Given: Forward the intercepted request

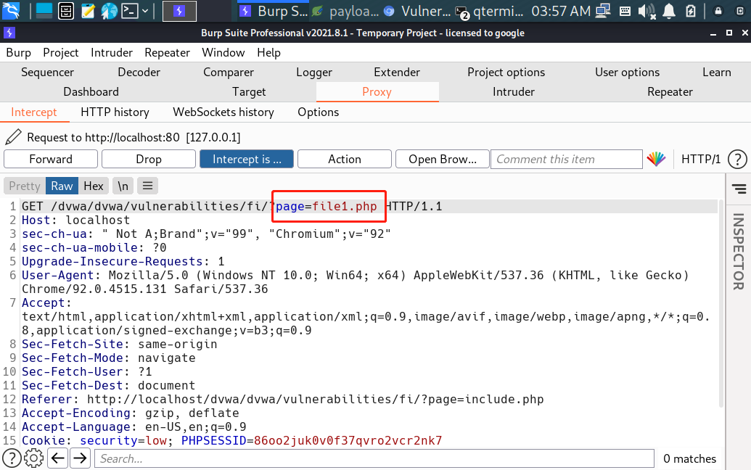Looking at the screenshot, I should (51, 159).
